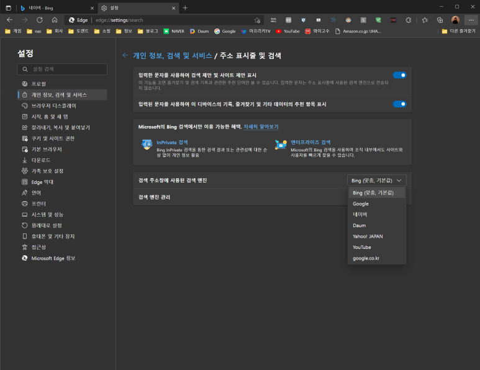
Task: Close the 설정 tab
Action: point(174,8)
